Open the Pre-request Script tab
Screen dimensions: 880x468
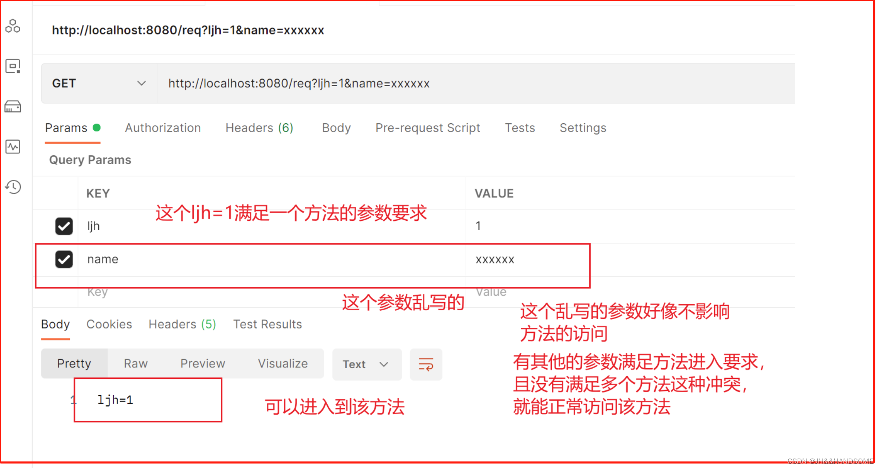(x=427, y=128)
